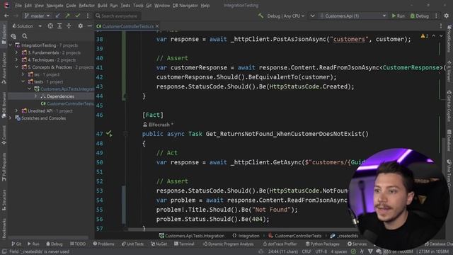Open the Python Packages tool window
The width and height of the screenshot is (453, 255).
pos(323,244)
